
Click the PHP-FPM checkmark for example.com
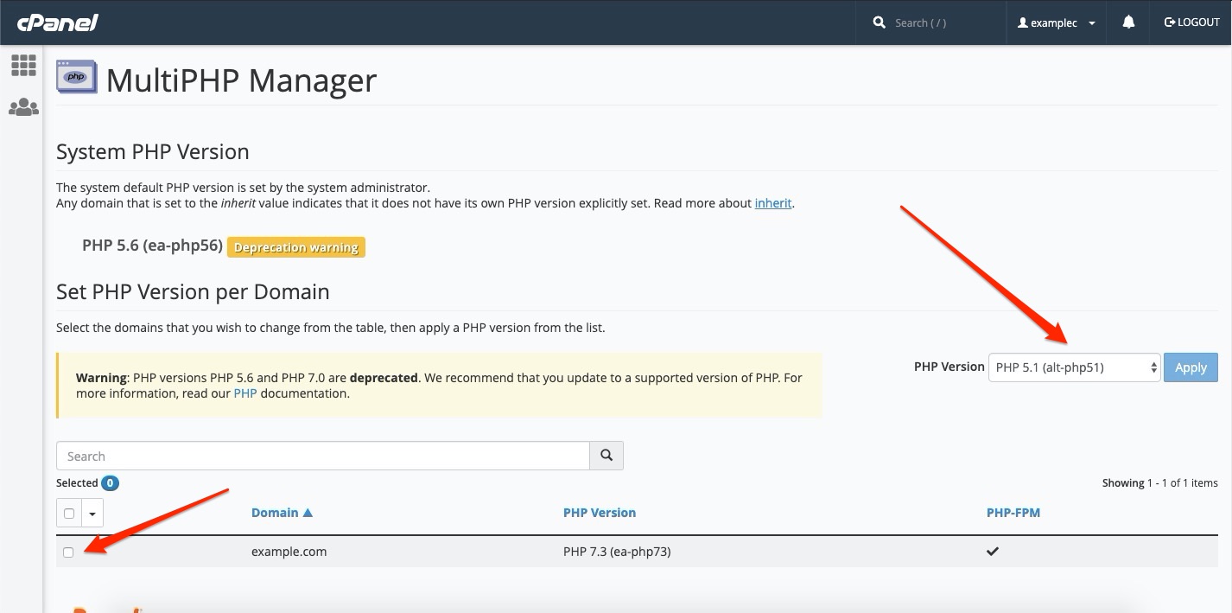993,551
